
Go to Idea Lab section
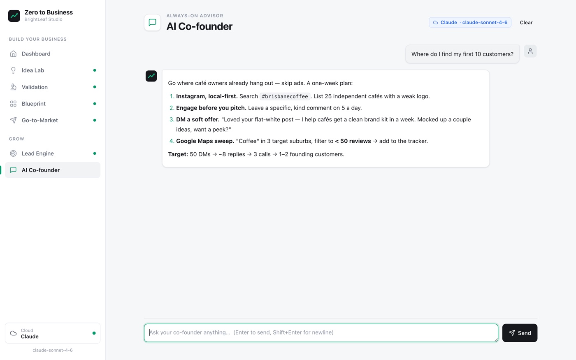pyautogui.click(x=53, y=70)
